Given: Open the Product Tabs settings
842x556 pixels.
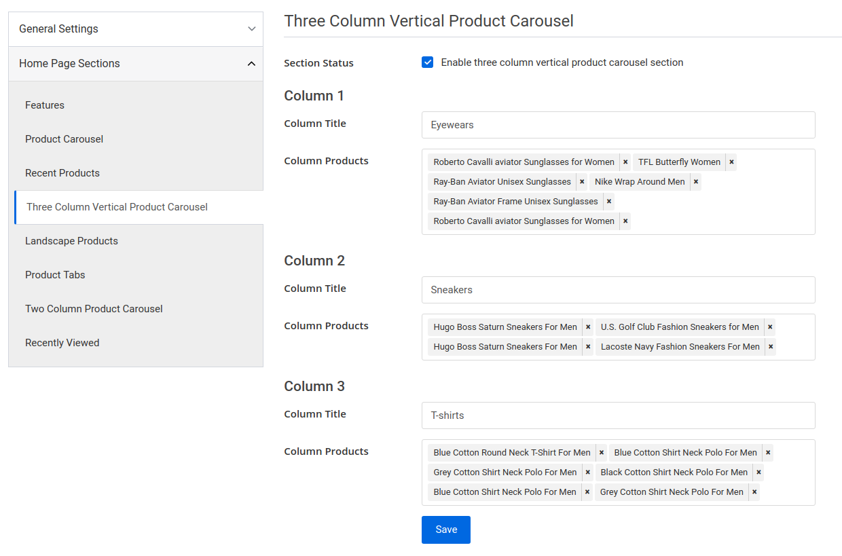Looking at the screenshot, I should (x=55, y=274).
